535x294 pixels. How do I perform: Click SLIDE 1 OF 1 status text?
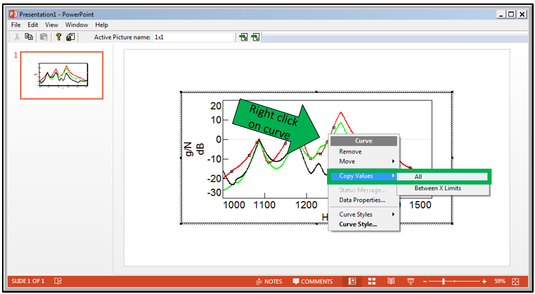pos(28,281)
